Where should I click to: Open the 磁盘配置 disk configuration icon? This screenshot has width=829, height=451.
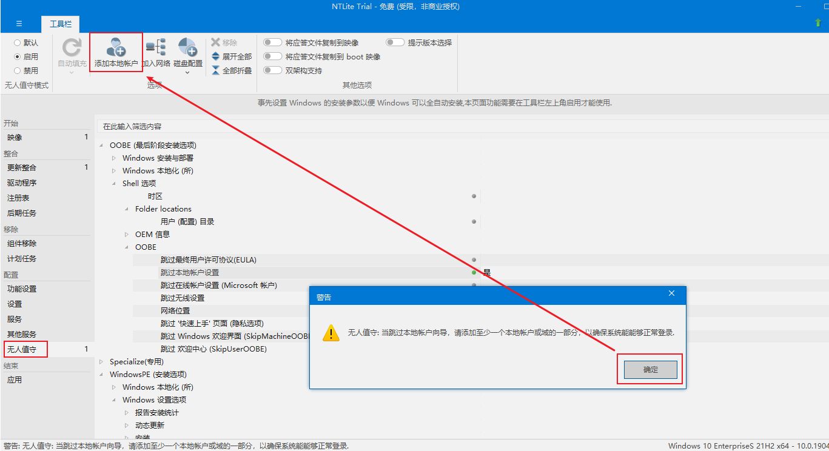pos(187,47)
